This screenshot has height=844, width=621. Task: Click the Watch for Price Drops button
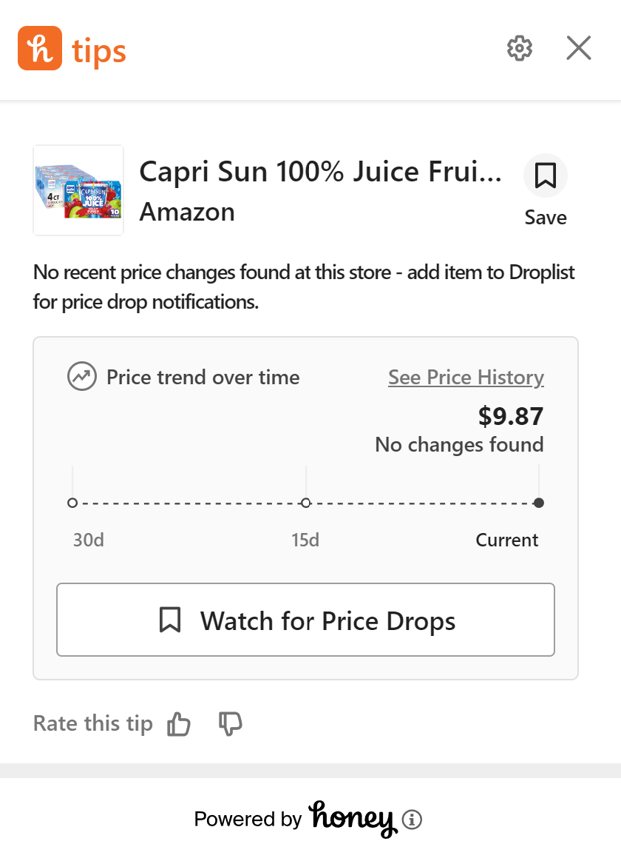click(305, 620)
